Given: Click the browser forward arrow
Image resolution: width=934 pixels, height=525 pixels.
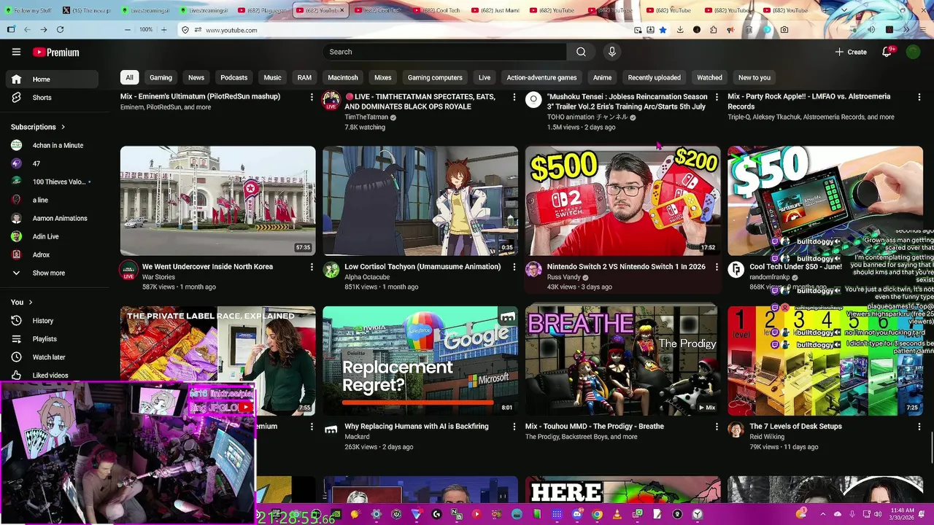Looking at the screenshot, I should coord(43,30).
